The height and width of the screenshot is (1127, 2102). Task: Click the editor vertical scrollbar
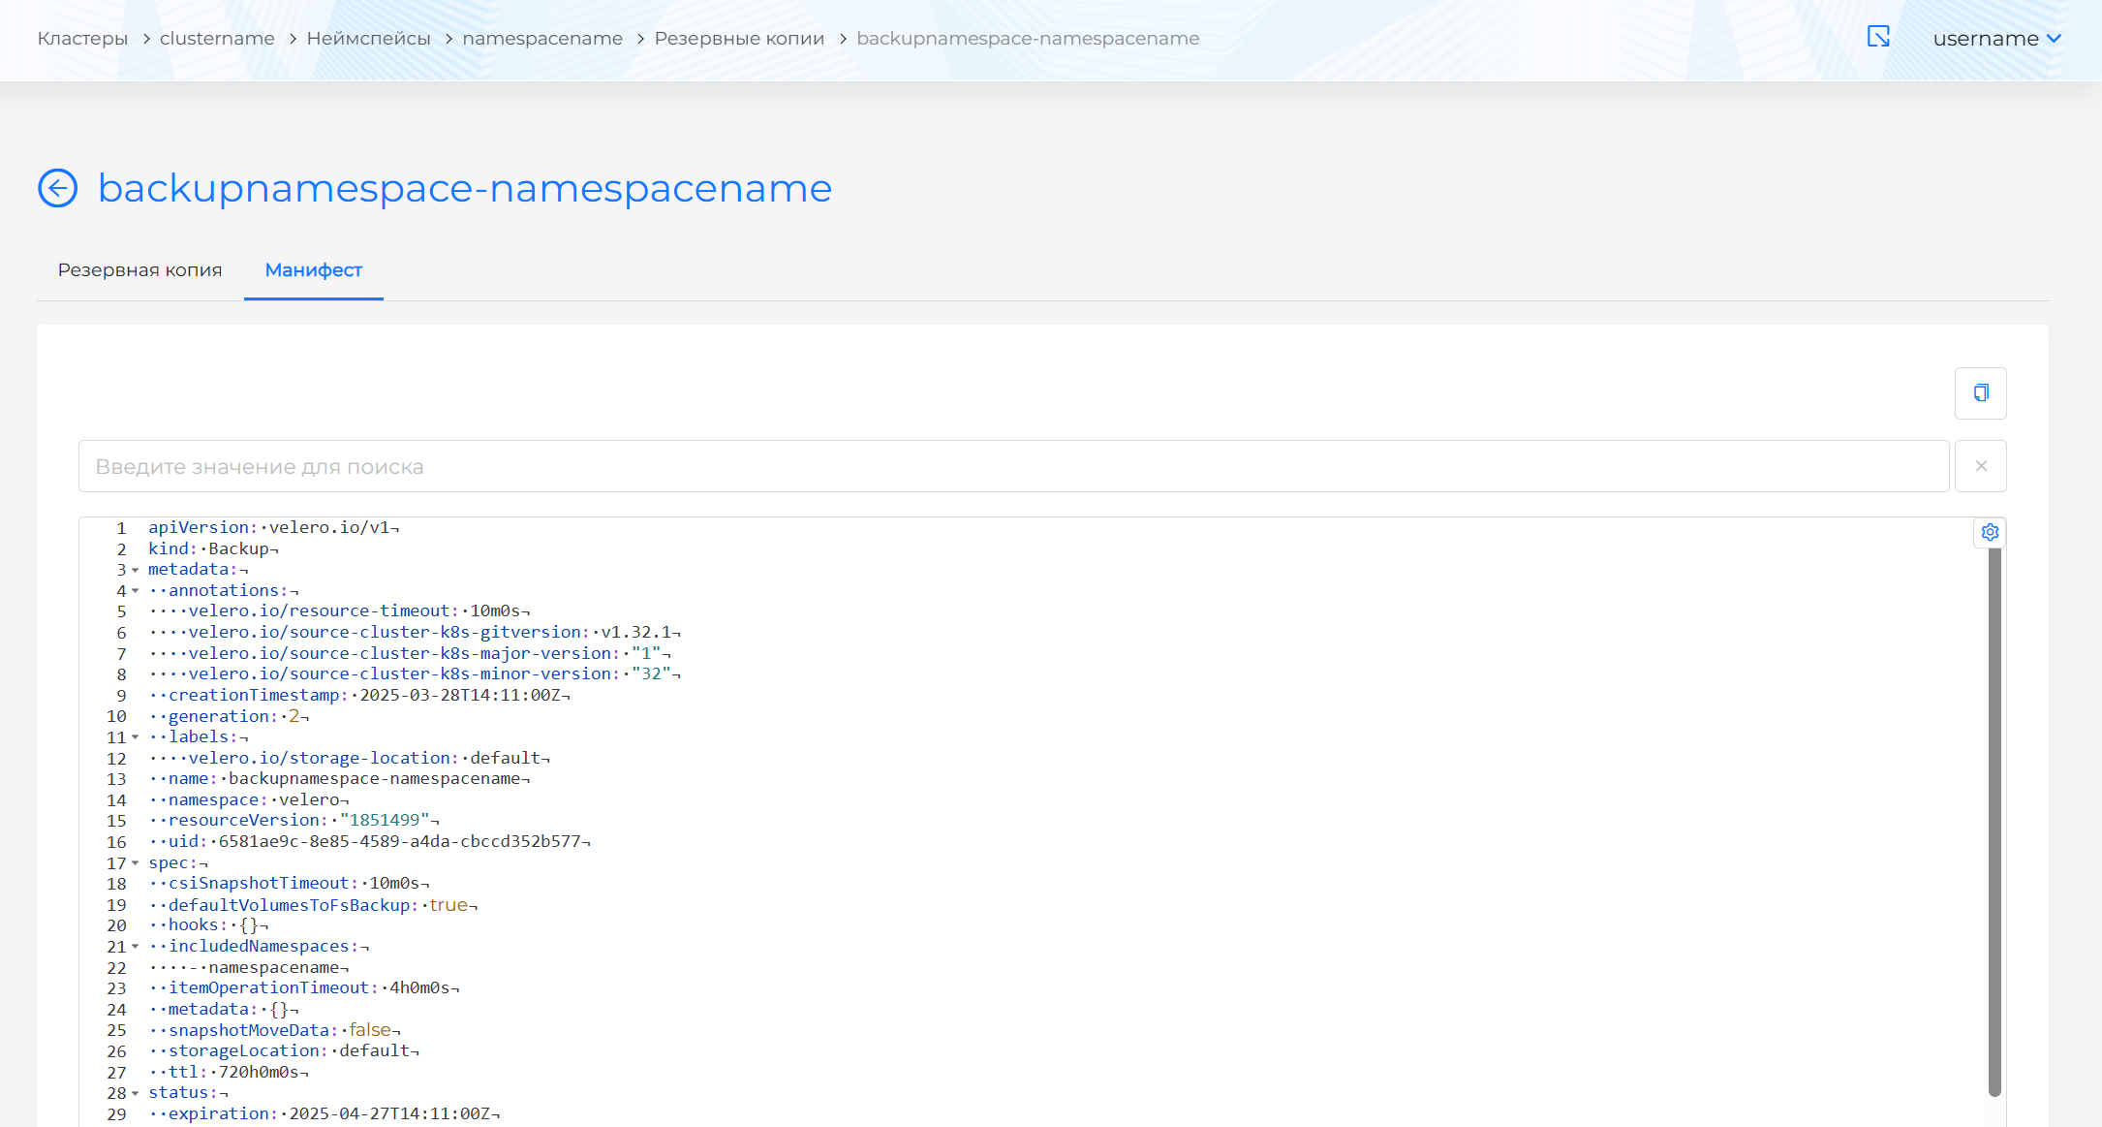pos(1994,824)
